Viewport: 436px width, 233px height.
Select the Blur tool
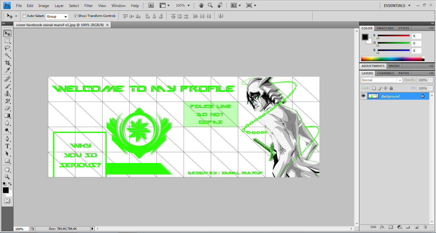click(7, 123)
